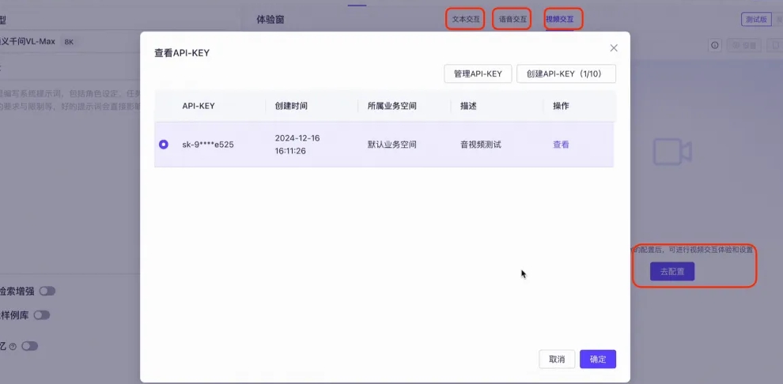783x384 pixels.
Task: Confirm the selection with 确定
Action: pos(597,360)
